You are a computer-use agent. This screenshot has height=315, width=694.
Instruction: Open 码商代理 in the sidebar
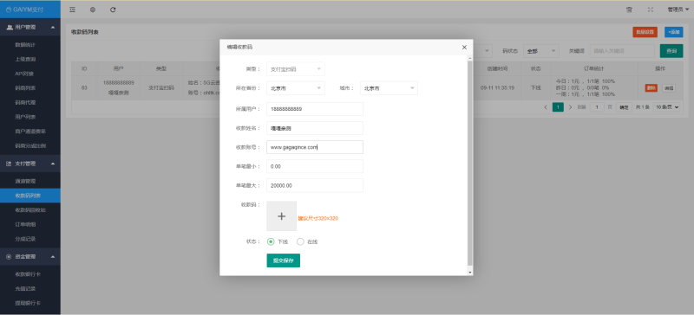[x=25, y=102]
